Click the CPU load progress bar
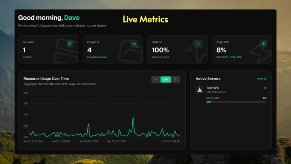Image resolution: width=291 pixels, height=164 pixels. [236, 102]
